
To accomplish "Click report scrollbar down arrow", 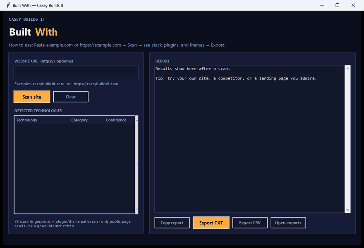I will [x=347, y=210].
